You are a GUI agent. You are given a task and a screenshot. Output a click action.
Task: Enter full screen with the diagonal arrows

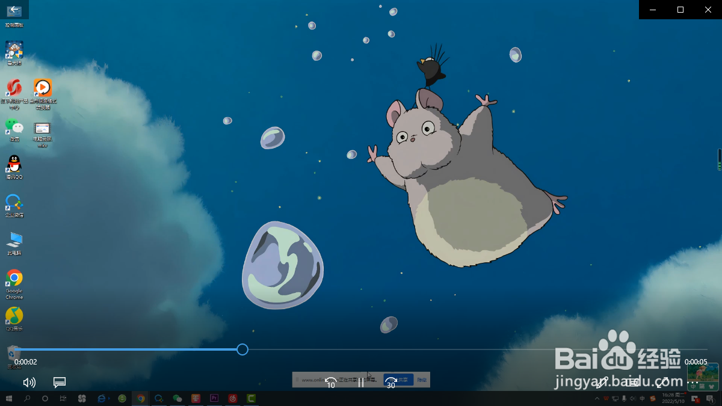click(x=662, y=382)
